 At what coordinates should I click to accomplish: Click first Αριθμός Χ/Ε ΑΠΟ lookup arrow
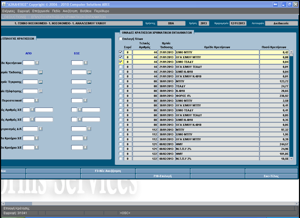pos(32,110)
